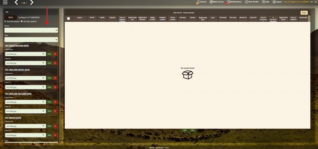Set Shelter Entry Date To to Now
This screenshot has height=149, width=318.
(x=49, y=87)
